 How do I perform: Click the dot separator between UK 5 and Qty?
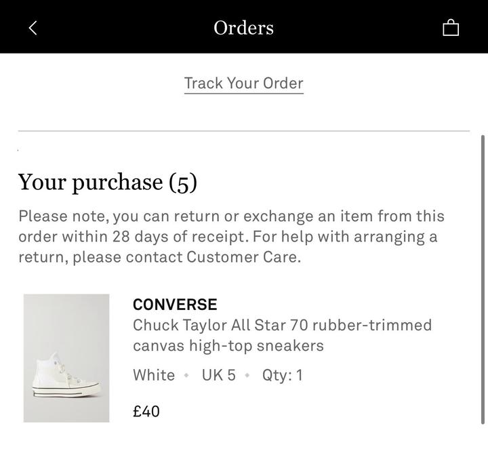pos(247,375)
